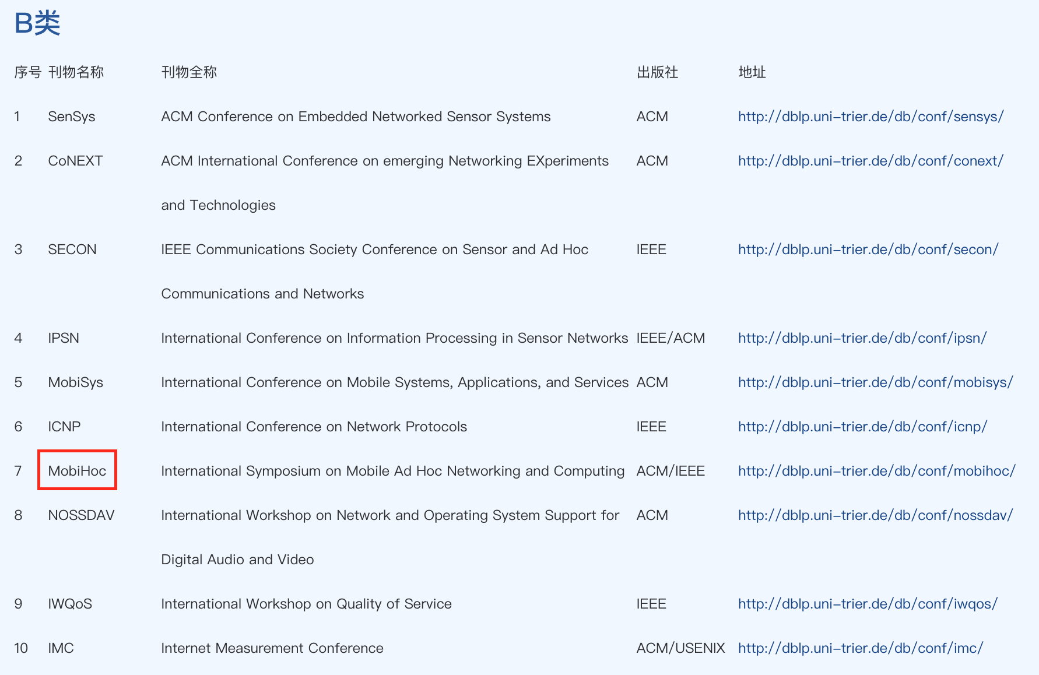Click the 地址 column header
1039x675 pixels.
tap(752, 72)
